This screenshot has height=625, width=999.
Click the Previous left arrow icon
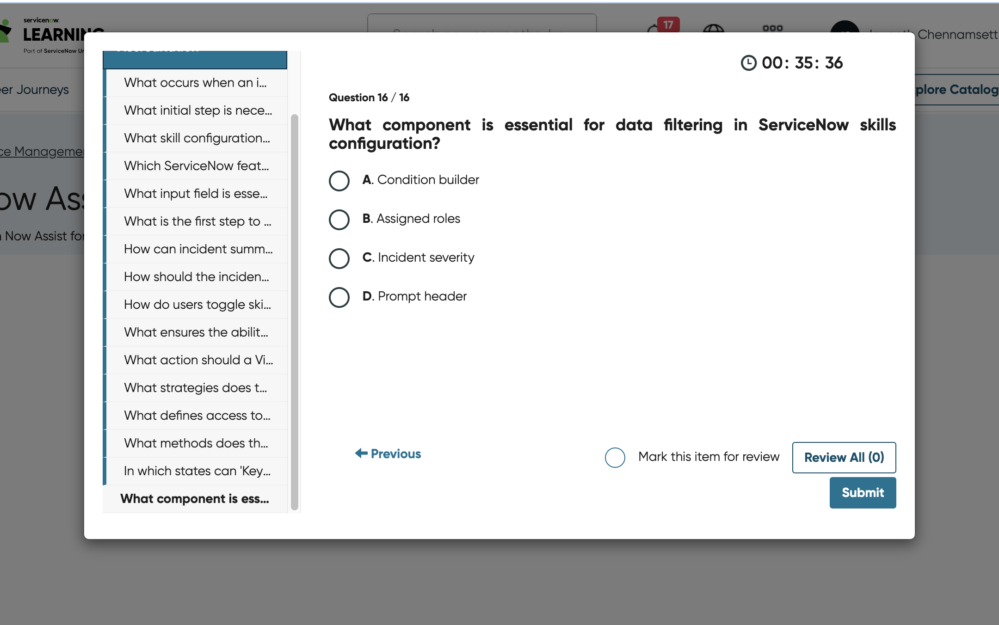pos(361,453)
